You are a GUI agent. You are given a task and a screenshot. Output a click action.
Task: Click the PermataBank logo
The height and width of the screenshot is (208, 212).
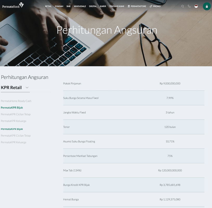click(x=13, y=6)
